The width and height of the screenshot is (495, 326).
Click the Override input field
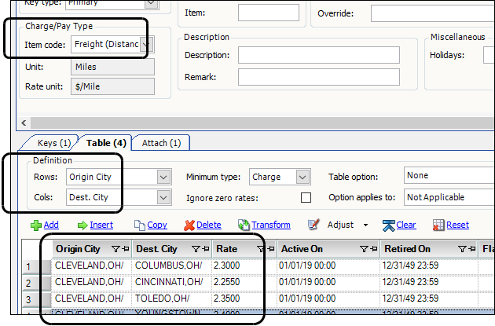click(x=432, y=13)
